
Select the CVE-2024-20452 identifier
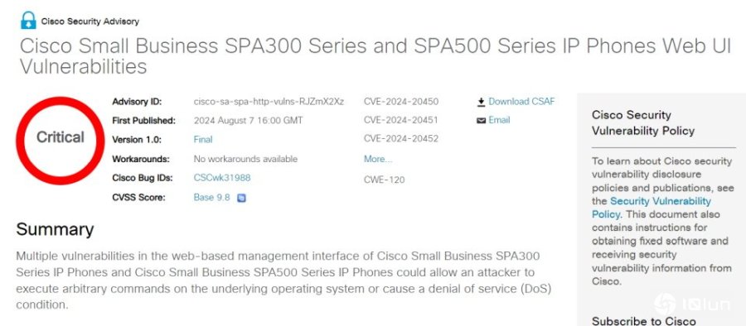coord(401,139)
